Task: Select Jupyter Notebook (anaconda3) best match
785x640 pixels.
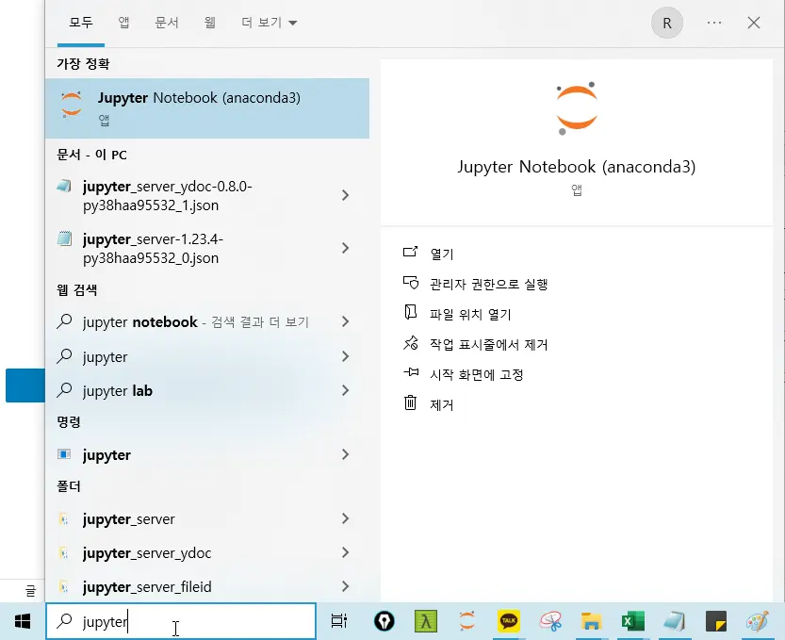Action: tap(207, 108)
